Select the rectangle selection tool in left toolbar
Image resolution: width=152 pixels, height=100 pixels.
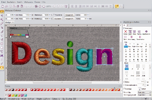click(2, 11)
